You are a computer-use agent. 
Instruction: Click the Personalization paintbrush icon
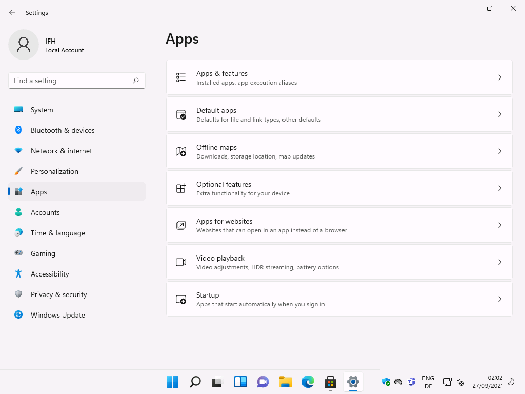point(18,171)
